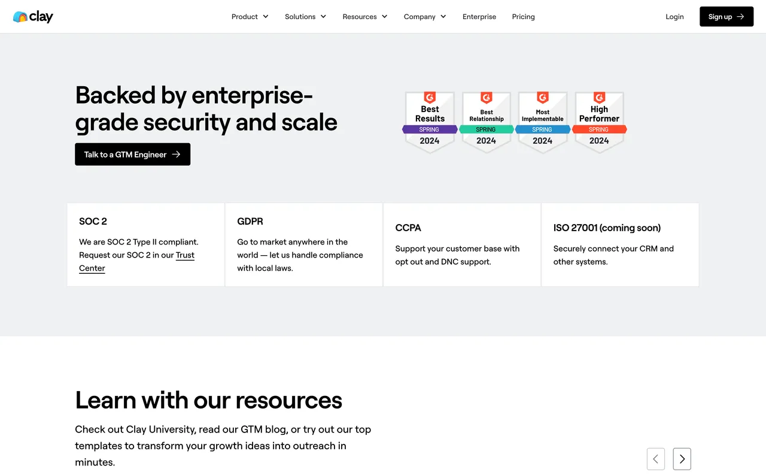Image resolution: width=766 pixels, height=475 pixels.
Task: Click the Login link
Action: 674,17
